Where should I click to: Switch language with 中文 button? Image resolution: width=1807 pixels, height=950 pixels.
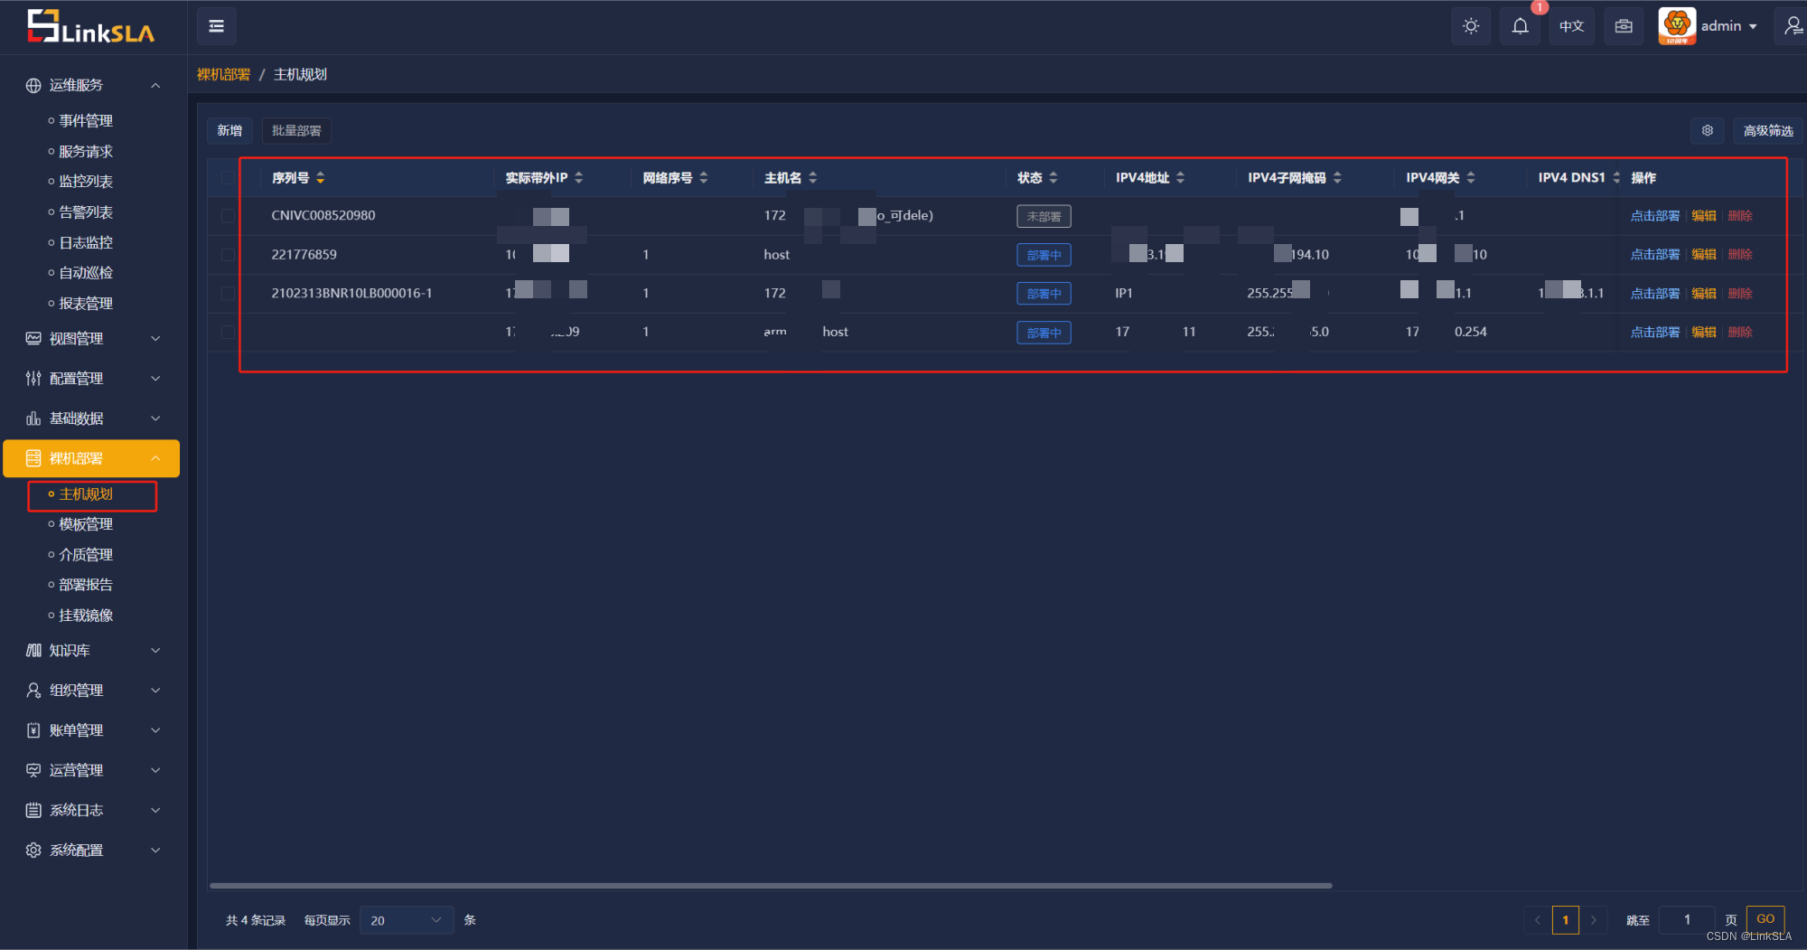coord(1572,26)
